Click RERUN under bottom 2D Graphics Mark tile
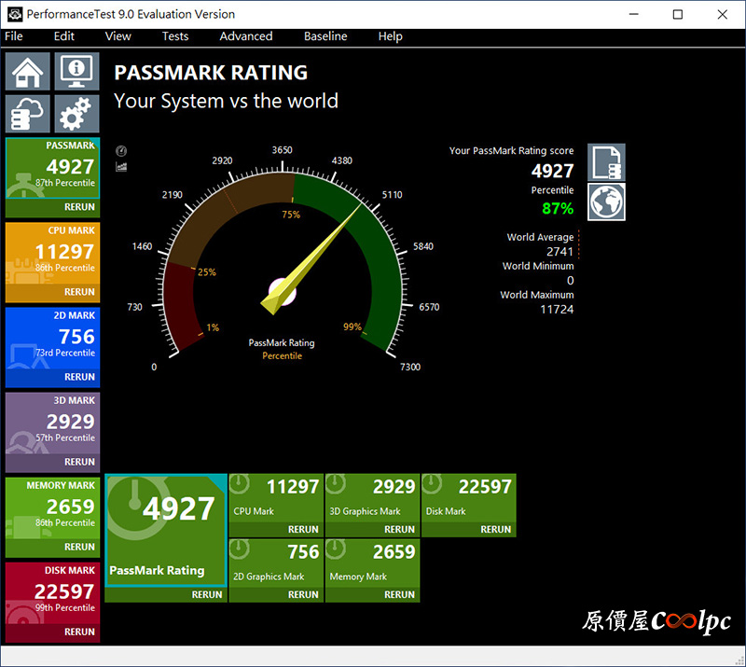 click(x=303, y=594)
